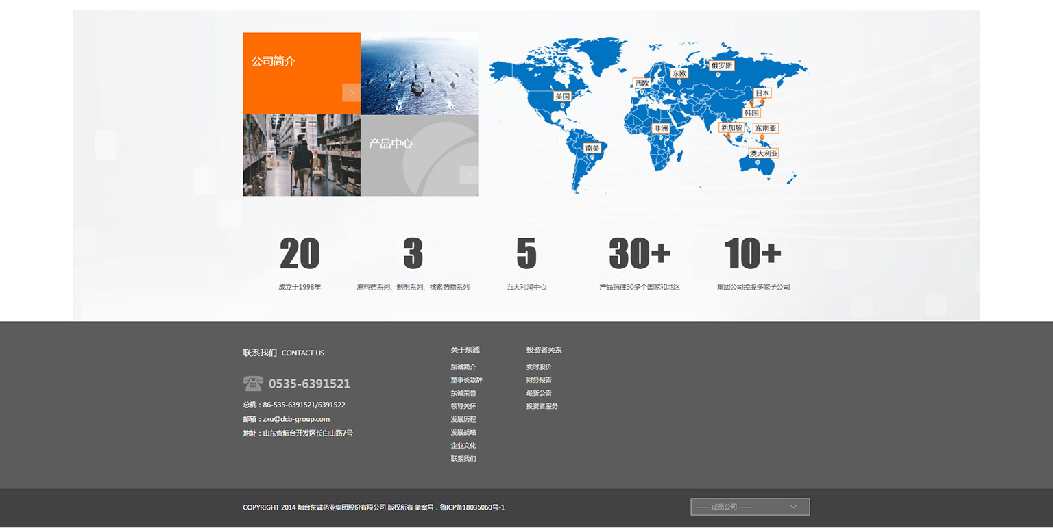Open the 董事长致辞 footer link
The width and height of the screenshot is (1053, 528).
click(x=466, y=380)
